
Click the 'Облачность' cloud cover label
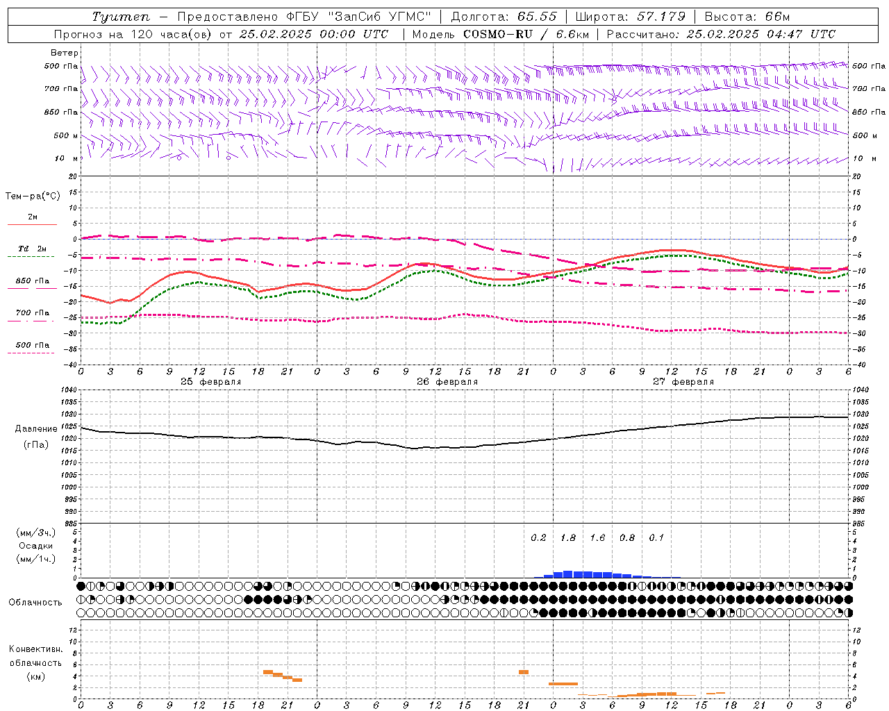(x=35, y=603)
